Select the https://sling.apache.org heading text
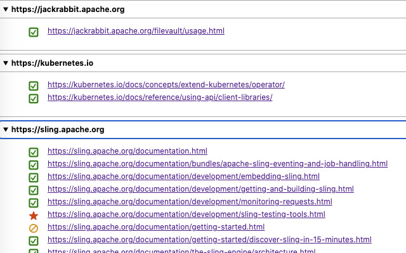Image resolution: width=406 pixels, height=253 pixels. [x=58, y=129]
